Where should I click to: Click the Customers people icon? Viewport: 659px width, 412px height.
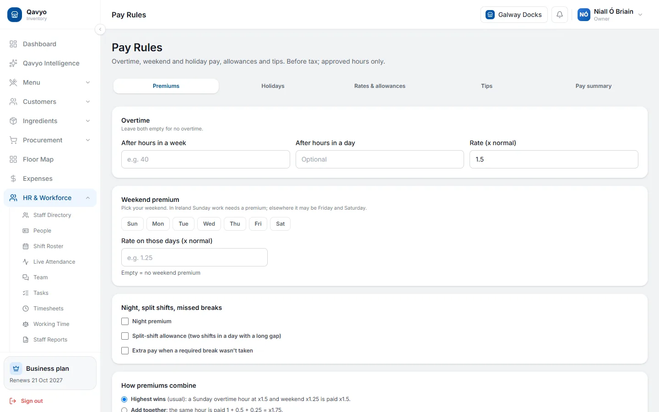[x=13, y=102]
